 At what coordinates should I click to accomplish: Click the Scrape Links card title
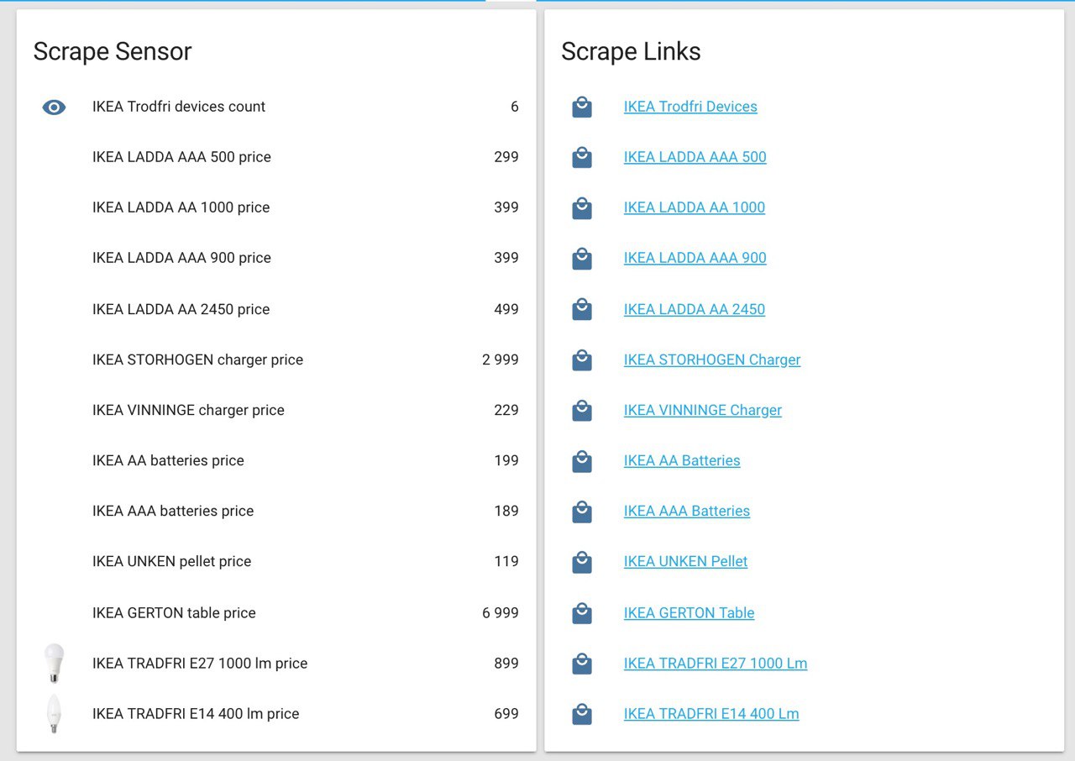[x=631, y=52]
